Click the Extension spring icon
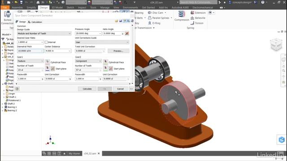 [192, 13]
